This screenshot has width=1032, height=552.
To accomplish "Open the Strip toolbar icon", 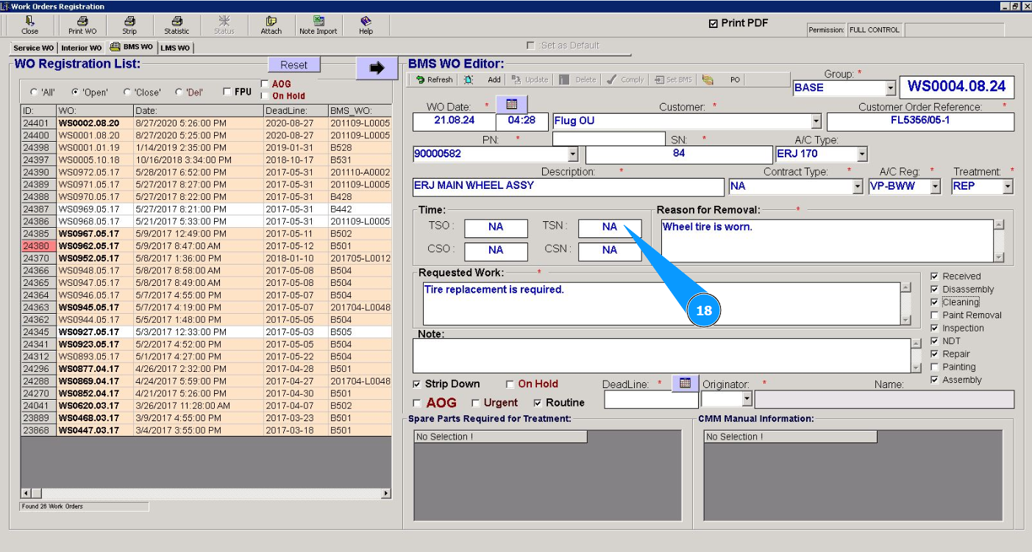I will point(129,25).
